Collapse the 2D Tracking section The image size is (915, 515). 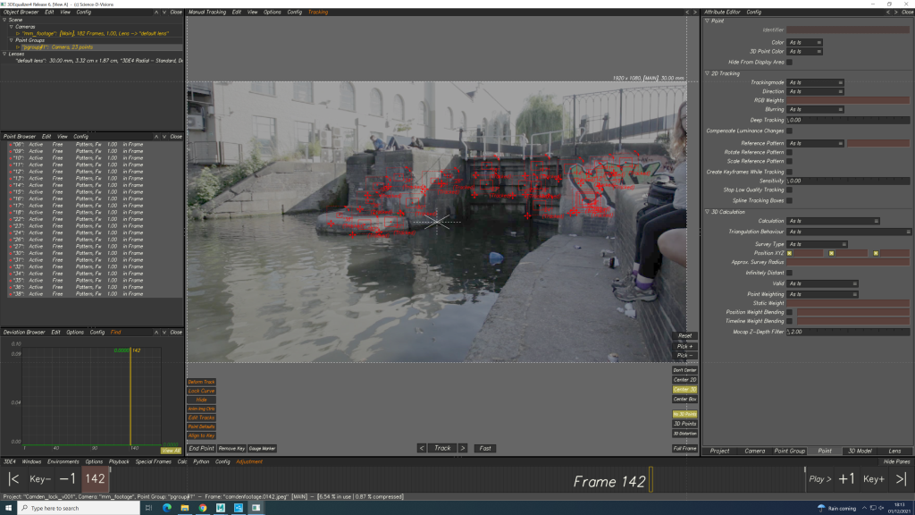tap(708, 73)
